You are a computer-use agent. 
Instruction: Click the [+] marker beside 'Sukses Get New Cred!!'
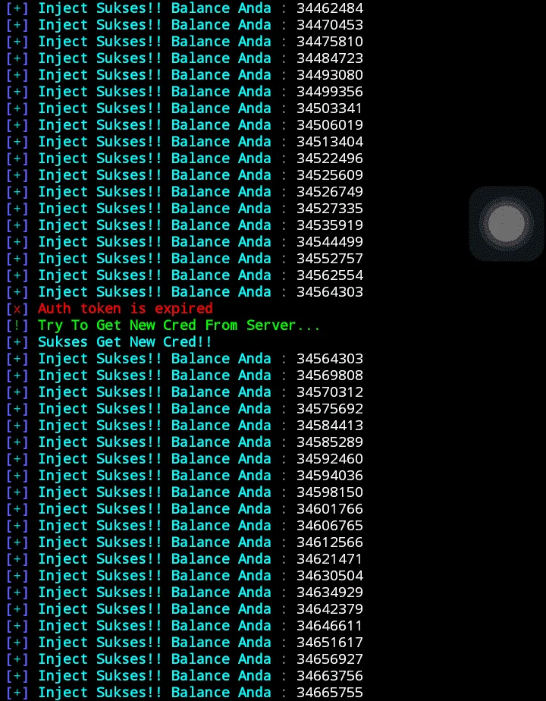tap(17, 342)
